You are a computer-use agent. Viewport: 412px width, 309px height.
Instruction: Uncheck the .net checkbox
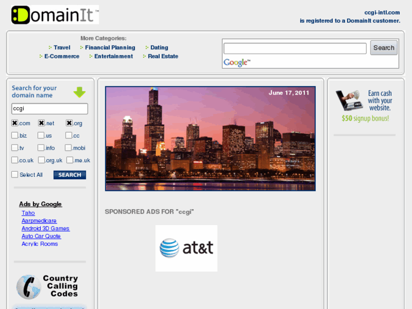(x=41, y=123)
